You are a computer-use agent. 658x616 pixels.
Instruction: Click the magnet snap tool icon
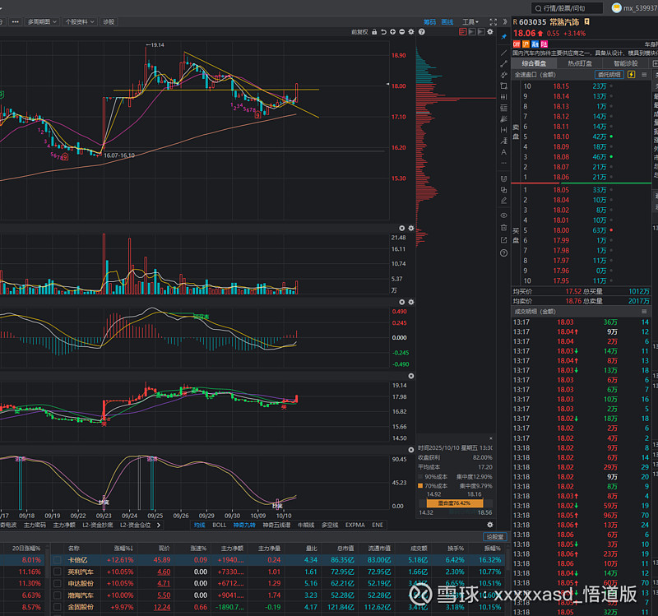coord(503,178)
